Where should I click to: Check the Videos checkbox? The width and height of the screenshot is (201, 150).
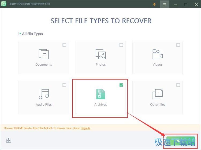178,45
